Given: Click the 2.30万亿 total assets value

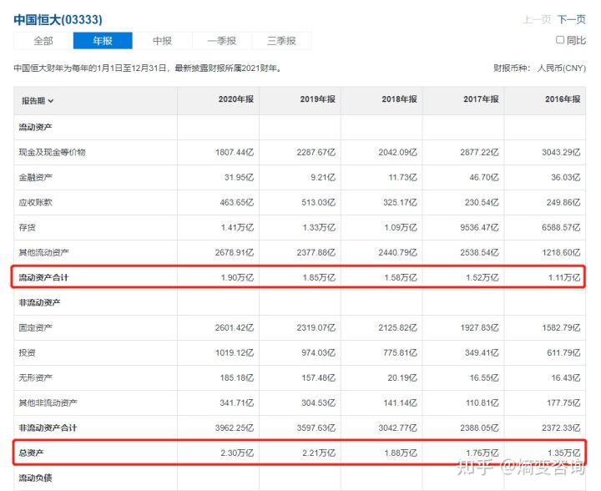Looking at the screenshot, I should point(237,453).
